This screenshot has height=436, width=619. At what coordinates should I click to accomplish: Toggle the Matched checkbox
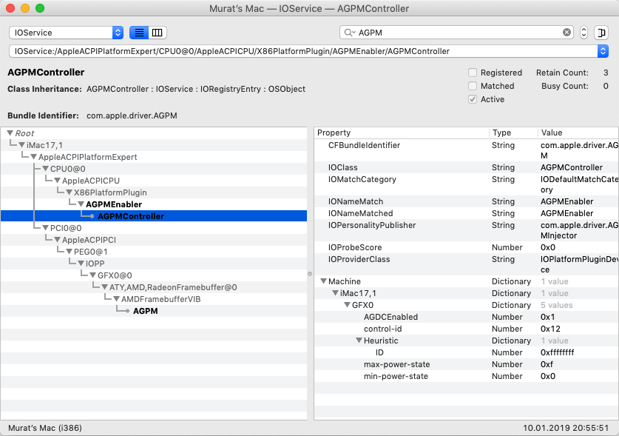point(472,86)
